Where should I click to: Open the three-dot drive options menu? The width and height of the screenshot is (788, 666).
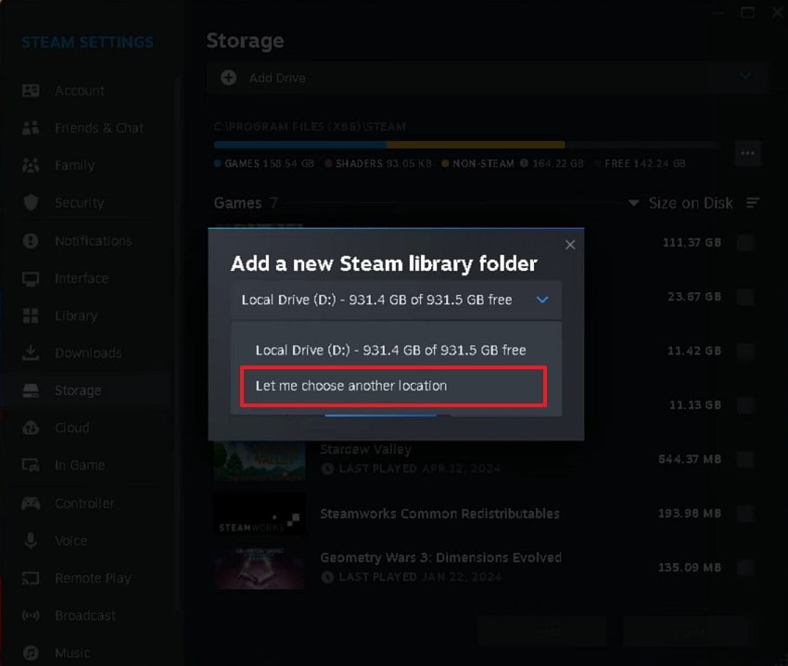coord(748,153)
